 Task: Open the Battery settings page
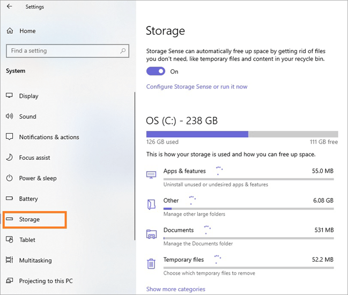(28, 199)
